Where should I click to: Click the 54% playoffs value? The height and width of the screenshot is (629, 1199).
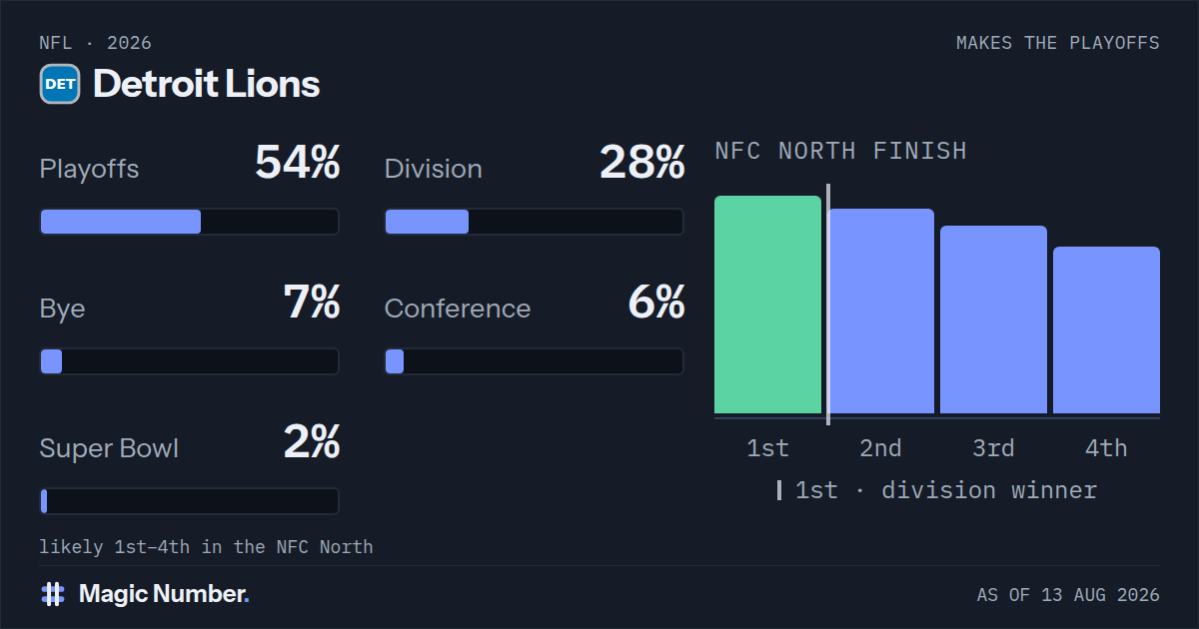pyautogui.click(x=298, y=163)
